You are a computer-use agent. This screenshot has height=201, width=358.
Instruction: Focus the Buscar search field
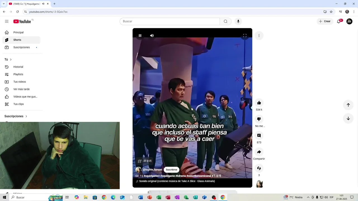coord(170,21)
